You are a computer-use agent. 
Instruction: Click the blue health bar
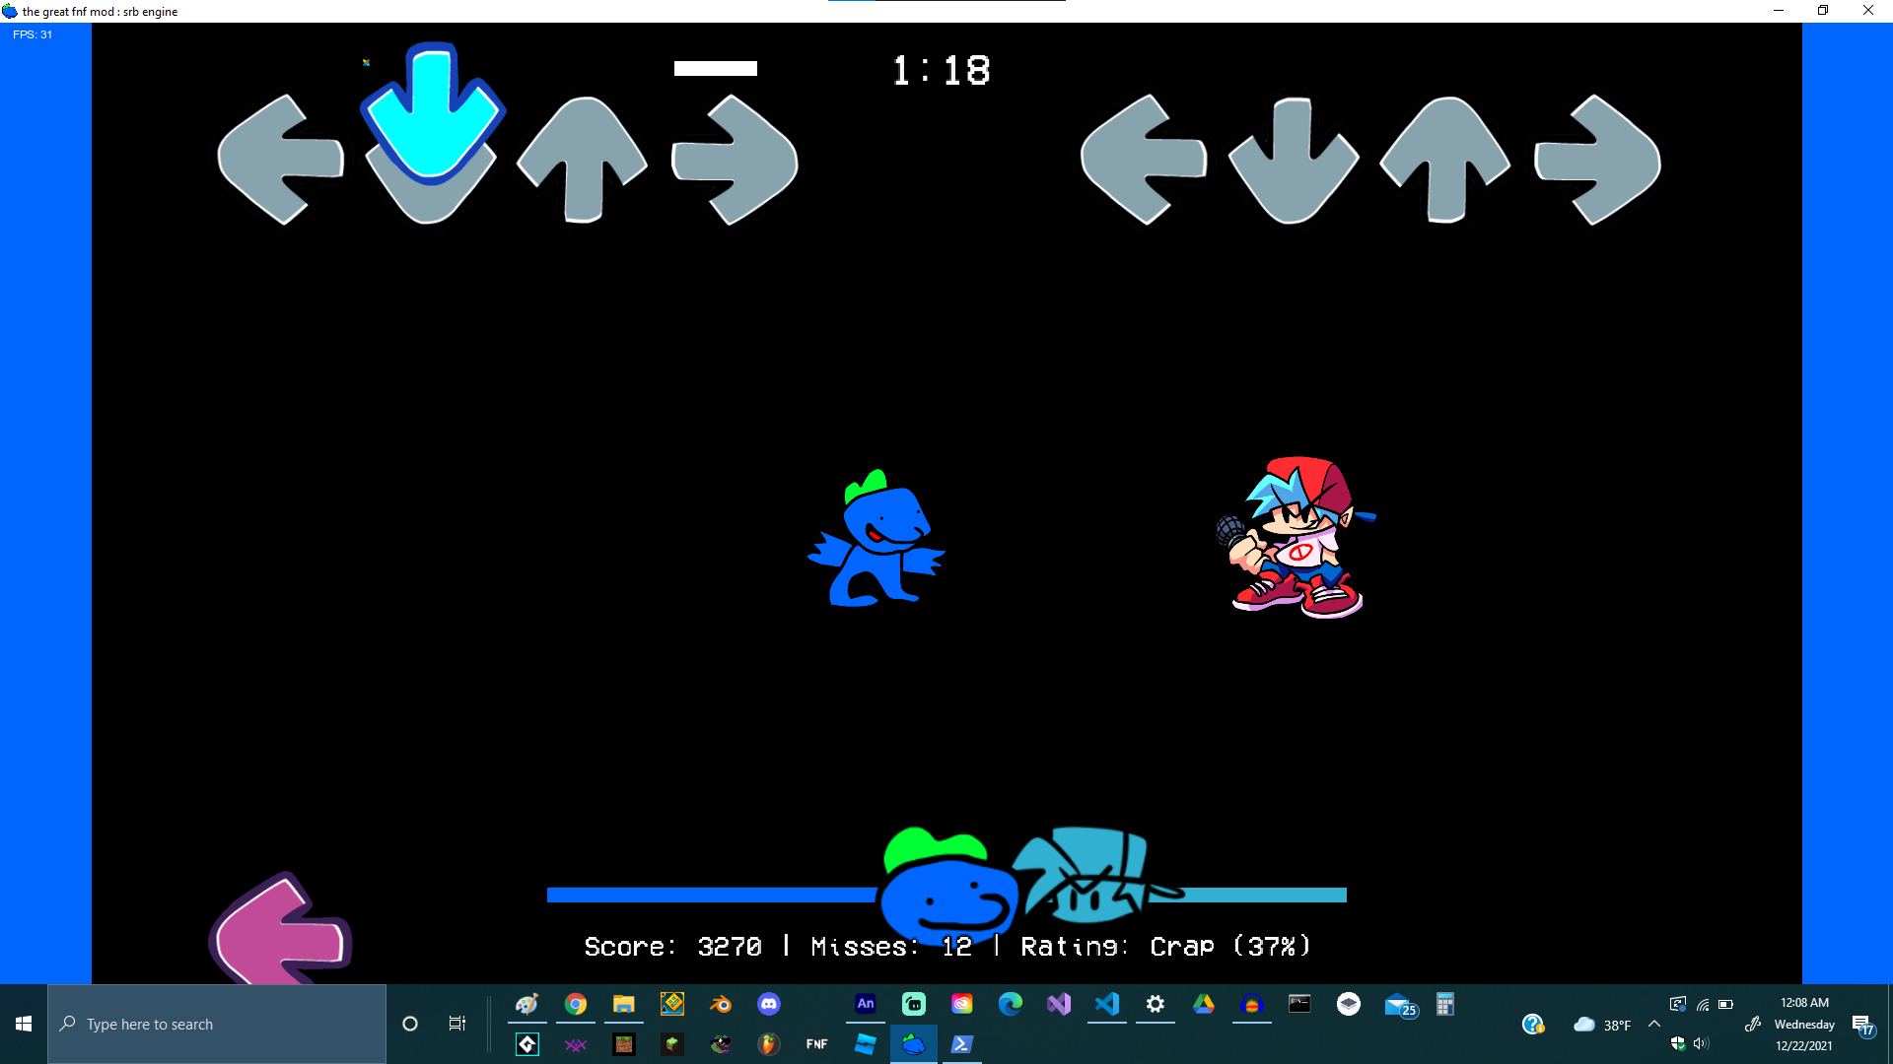[x=710, y=896]
